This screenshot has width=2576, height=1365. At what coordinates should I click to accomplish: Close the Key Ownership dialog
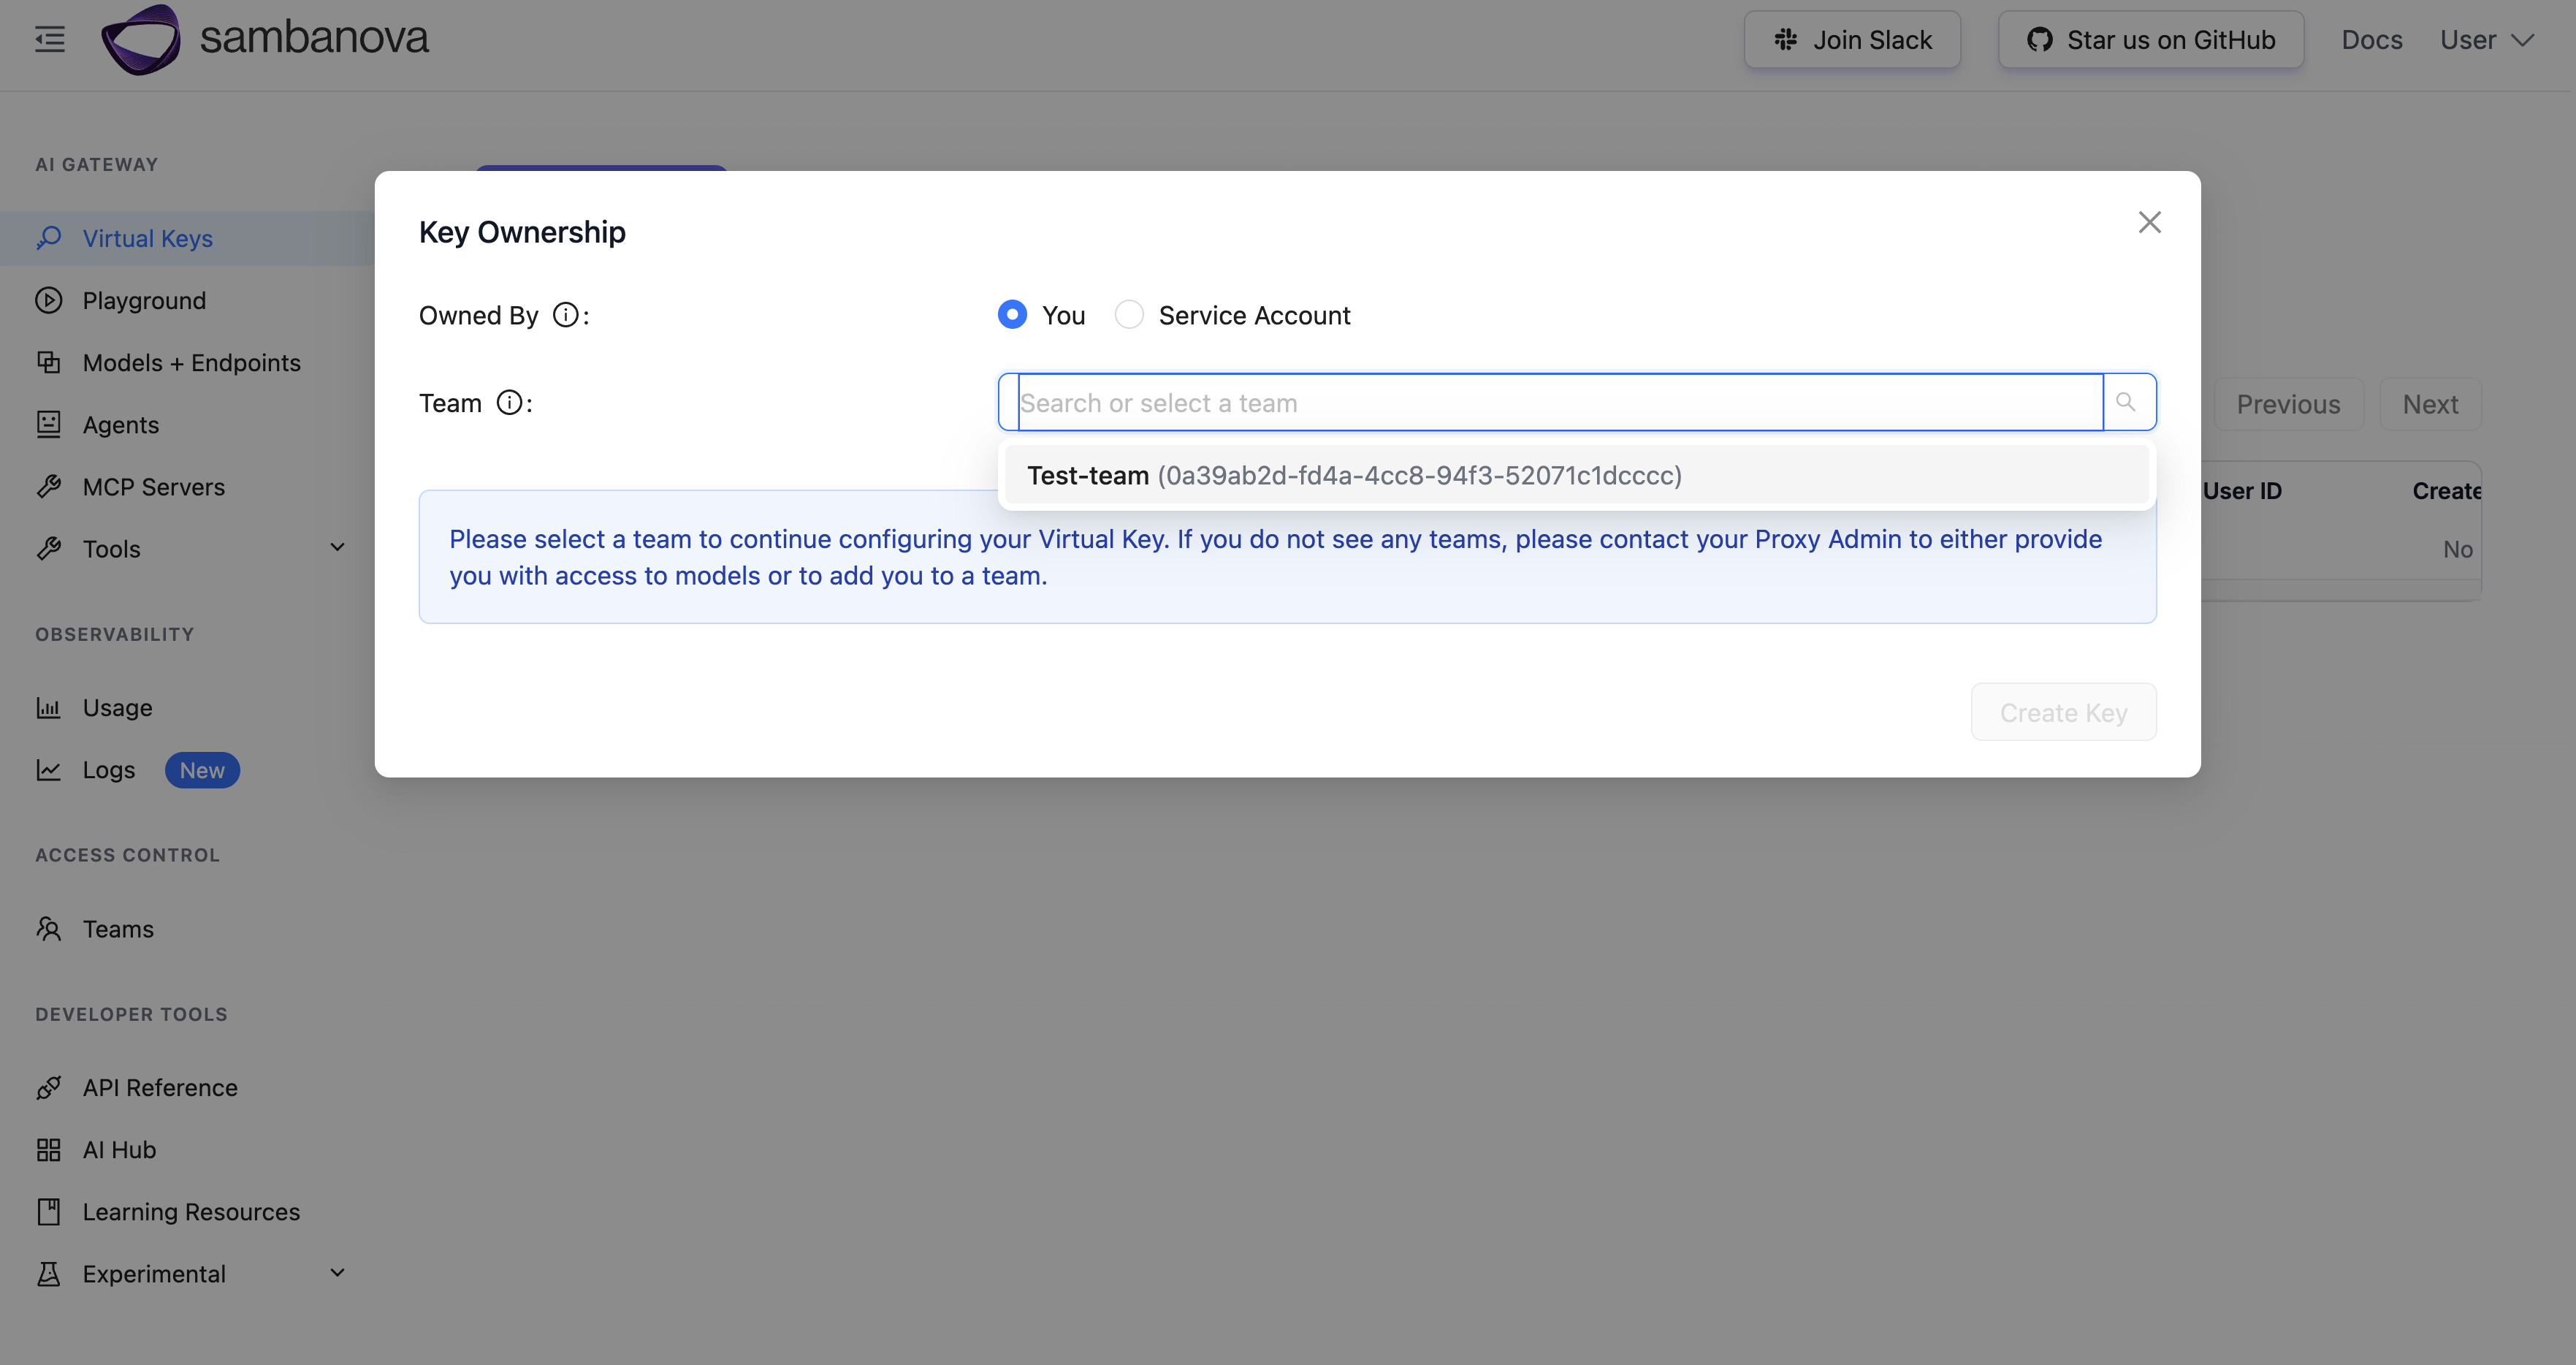pyautogui.click(x=2149, y=222)
